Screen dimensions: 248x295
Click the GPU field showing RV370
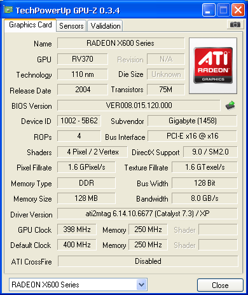(x=83, y=59)
